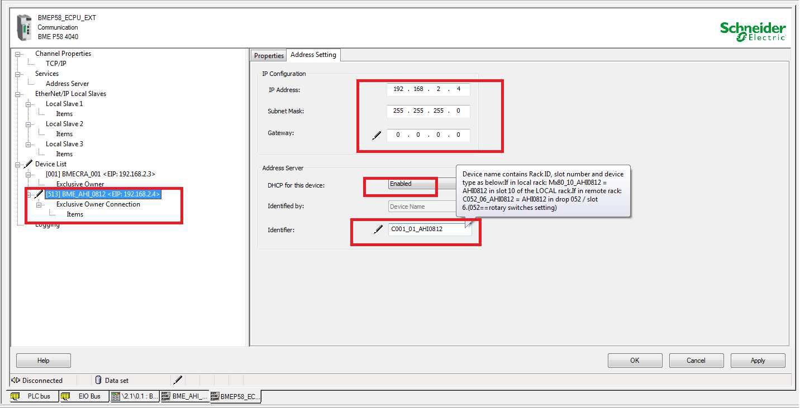Screen dimensions: 800x408
Task: Collapse Exclusive Owner Connection node
Action: (39, 205)
